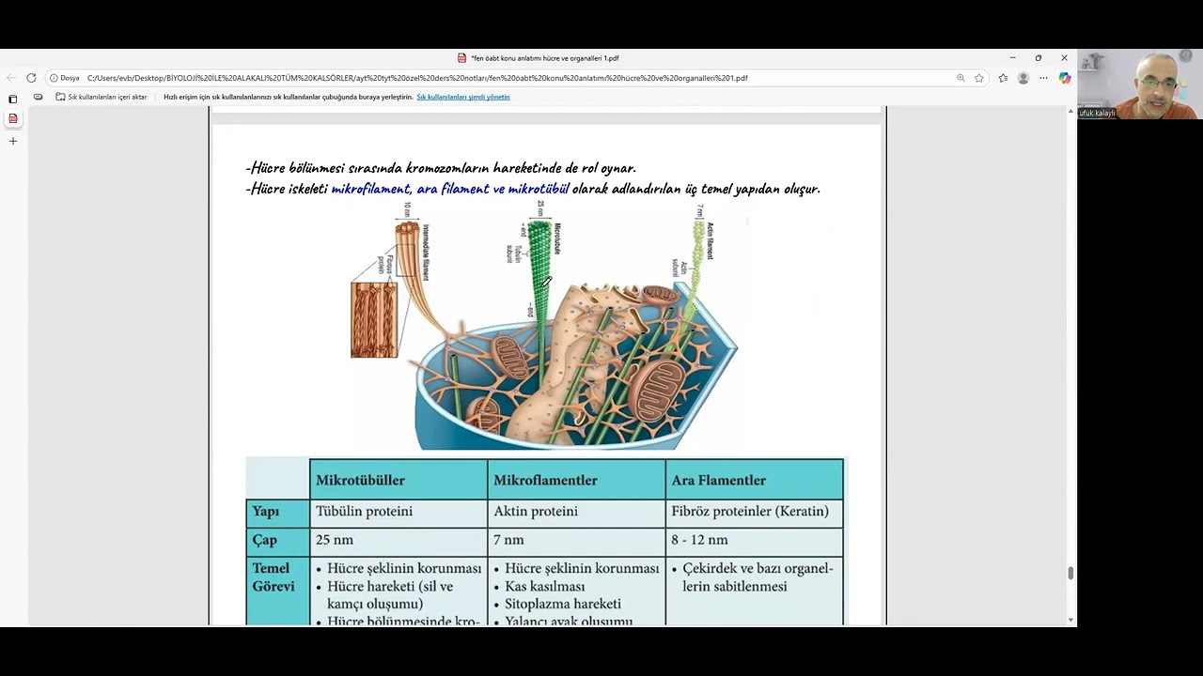Screen dimensions: 1203x676
Task: Click 'Hücre hareketi (sil ve' bullet text
Action: point(390,586)
